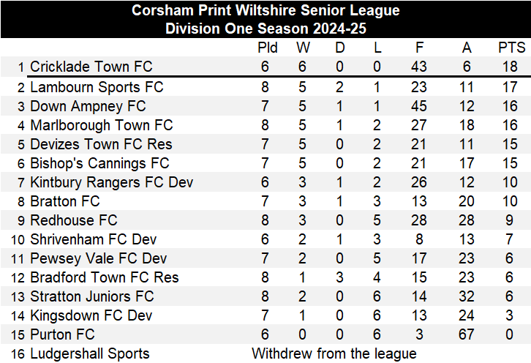This screenshot has height=363, width=531.
Task: Click Marlborough Town FC team name
Action: [x=101, y=125]
